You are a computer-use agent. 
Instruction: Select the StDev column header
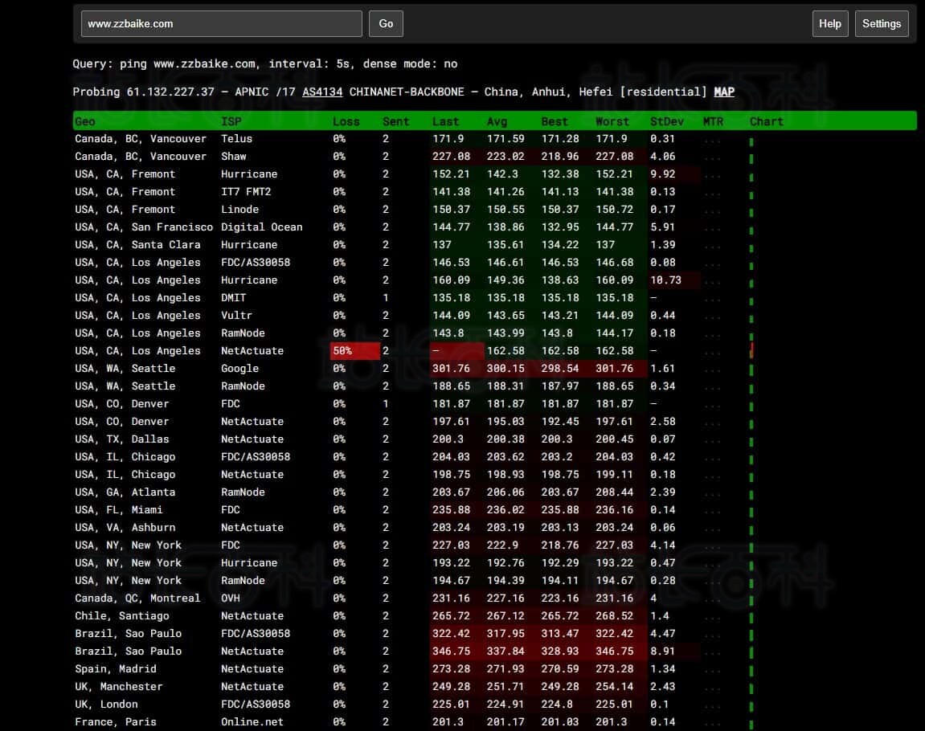[x=665, y=122]
